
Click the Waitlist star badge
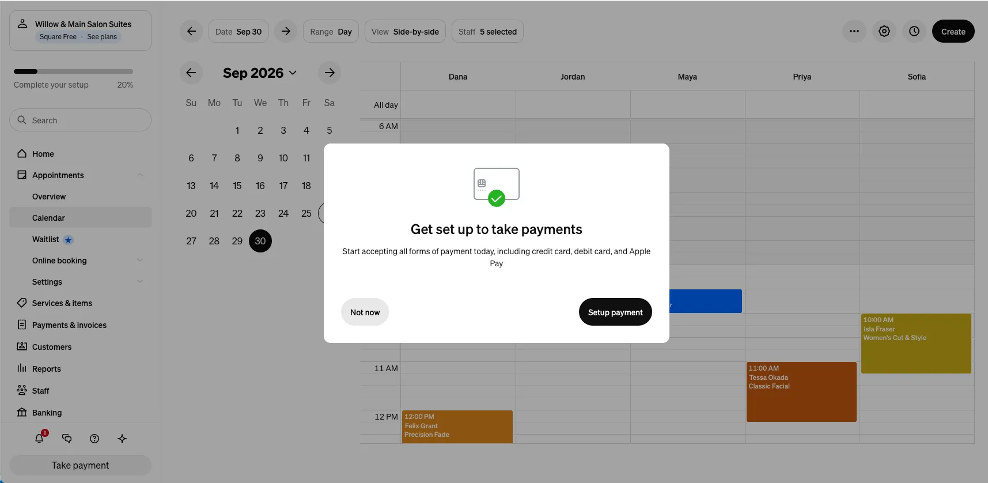click(68, 240)
